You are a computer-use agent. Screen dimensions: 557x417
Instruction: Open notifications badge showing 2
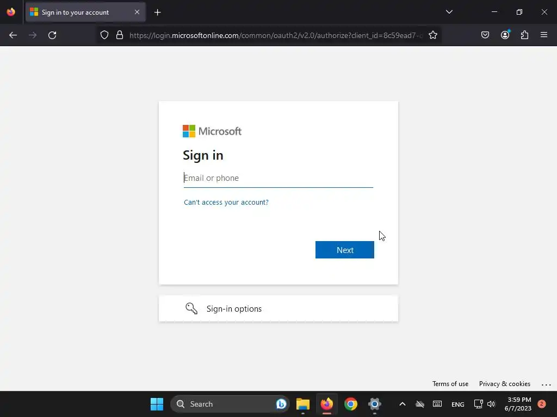click(542, 404)
